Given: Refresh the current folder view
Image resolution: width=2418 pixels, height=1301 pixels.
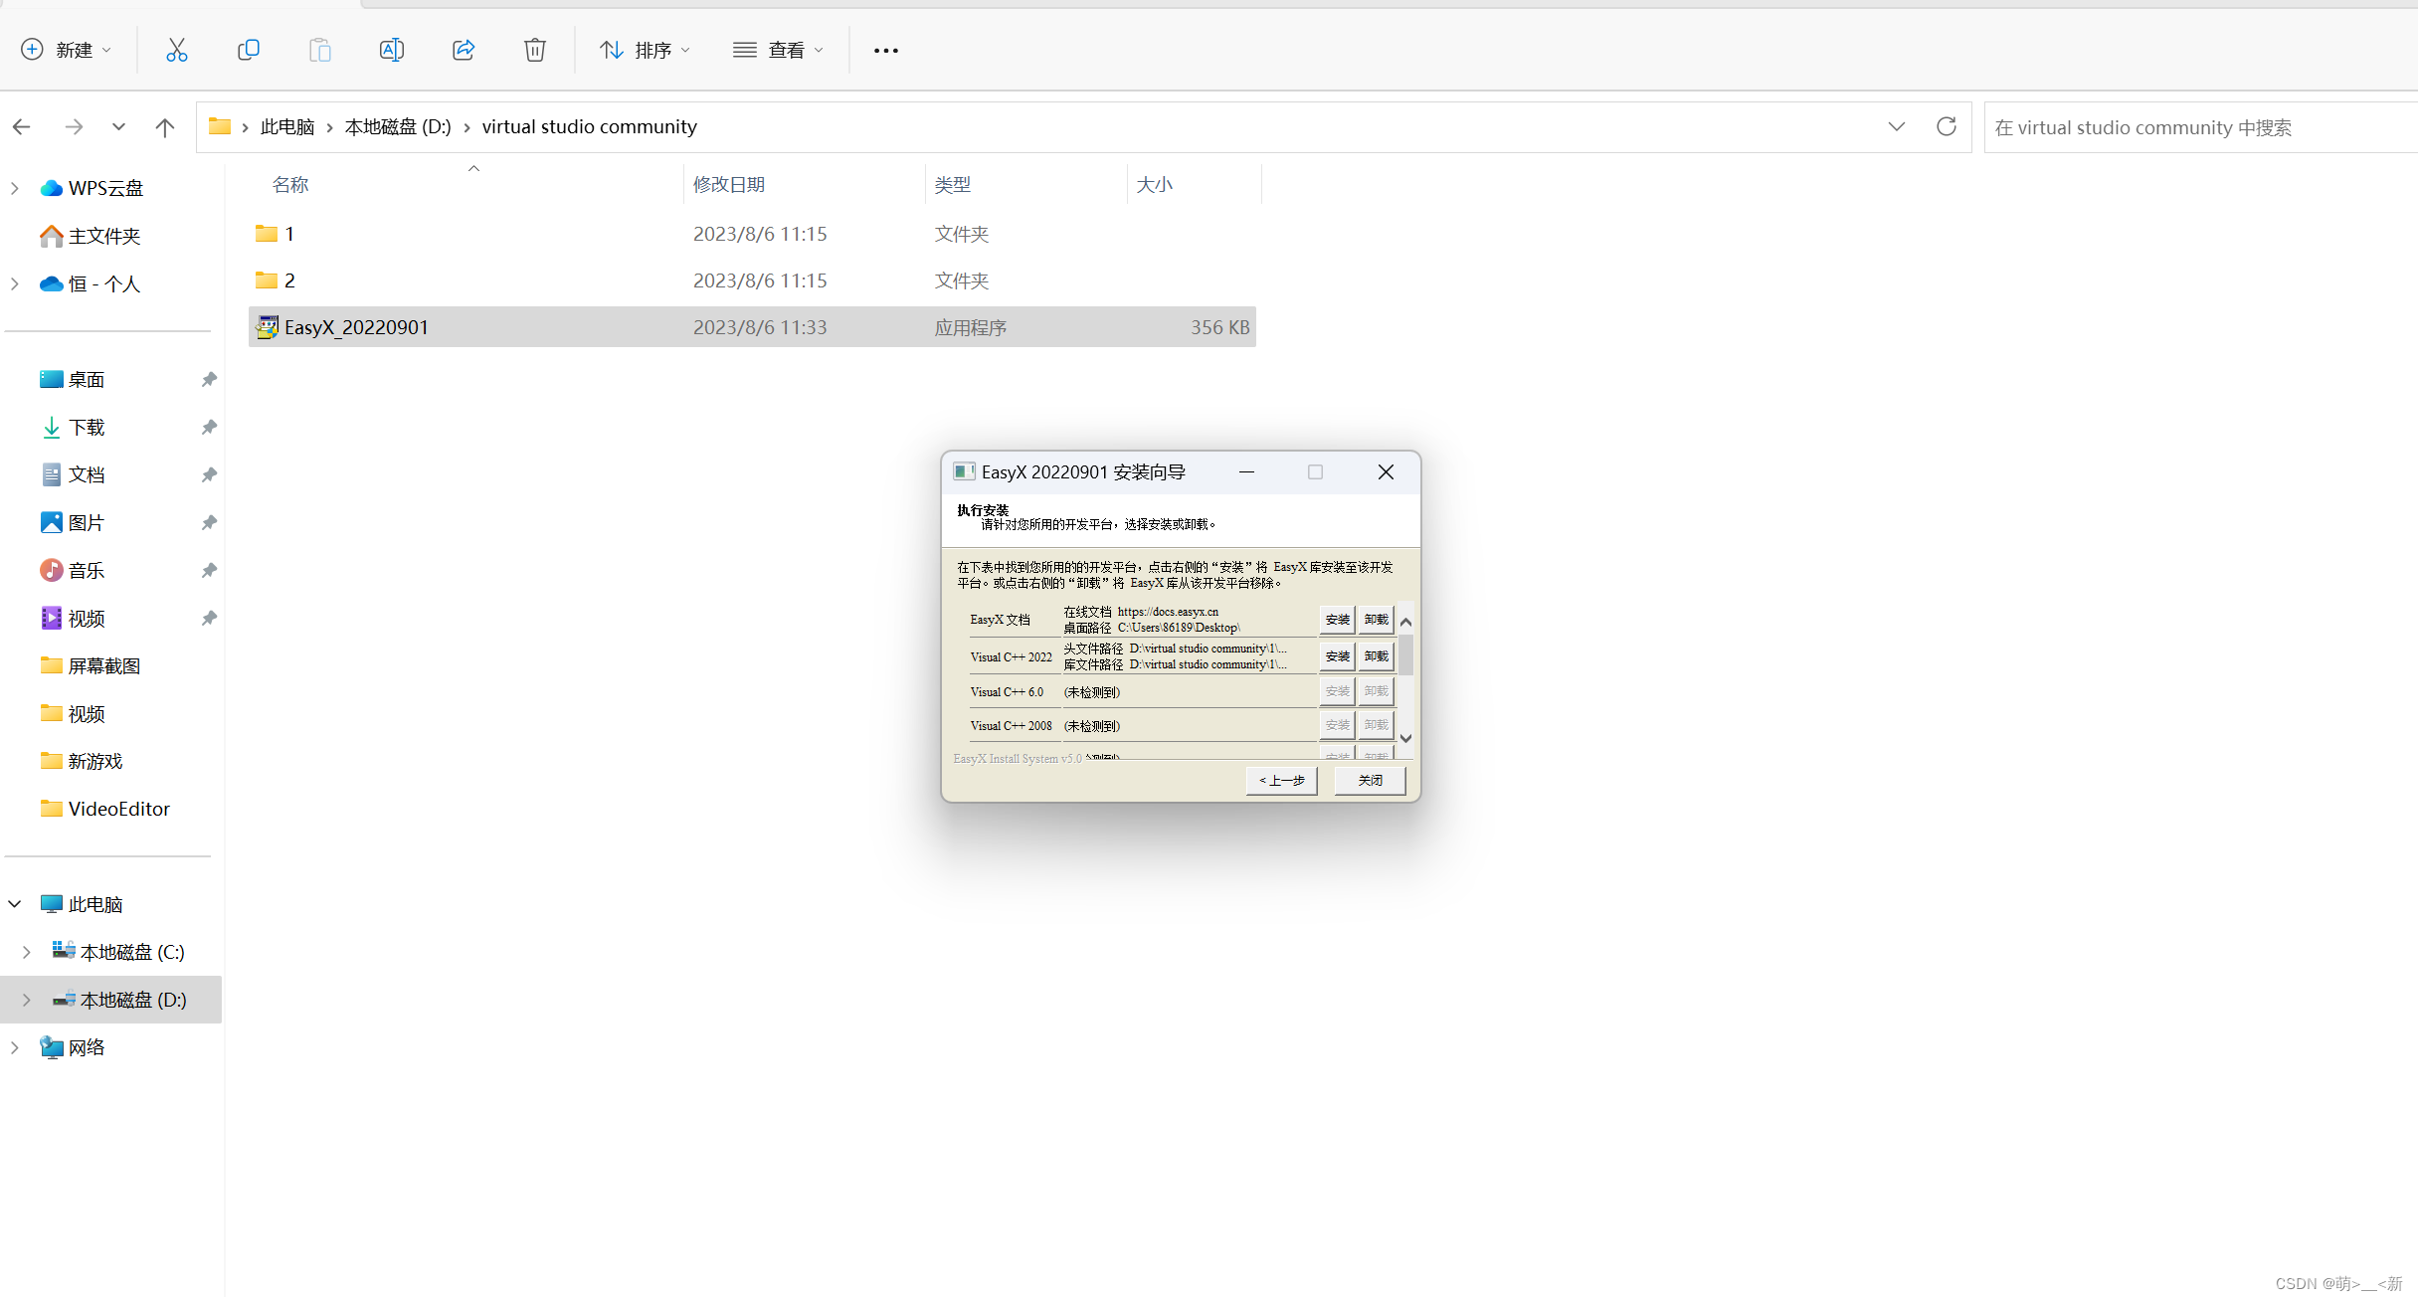Looking at the screenshot, I should tap(1947, 126).
